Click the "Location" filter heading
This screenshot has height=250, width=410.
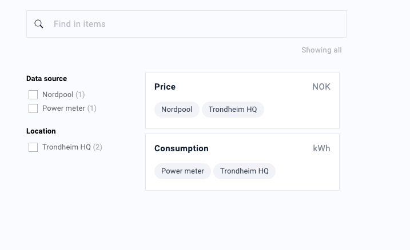(x=41, y=131)
